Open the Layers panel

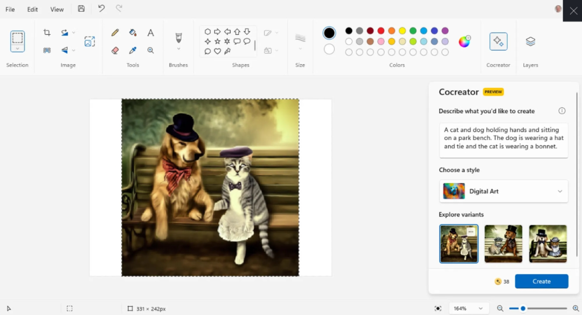pyautogui.click(x=530, y=41)
